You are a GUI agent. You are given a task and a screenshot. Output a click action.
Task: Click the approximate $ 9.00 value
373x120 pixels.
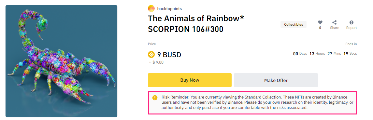[x=156, y=62]
